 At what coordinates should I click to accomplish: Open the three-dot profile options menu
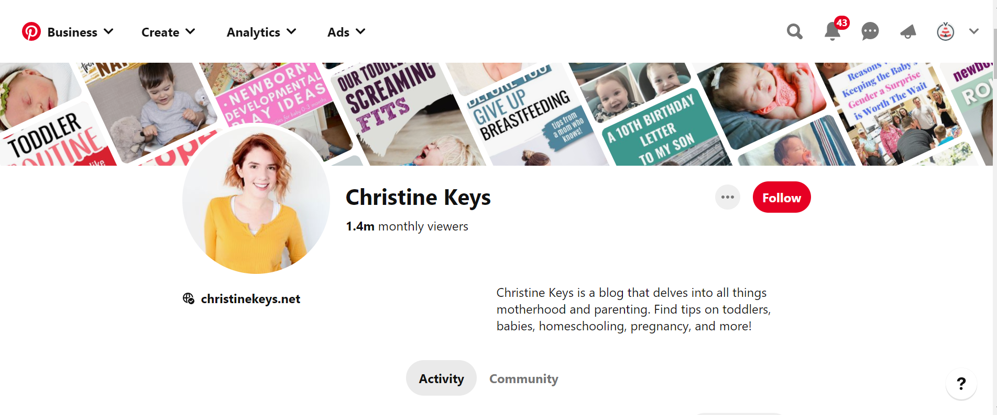click(727, 198)
